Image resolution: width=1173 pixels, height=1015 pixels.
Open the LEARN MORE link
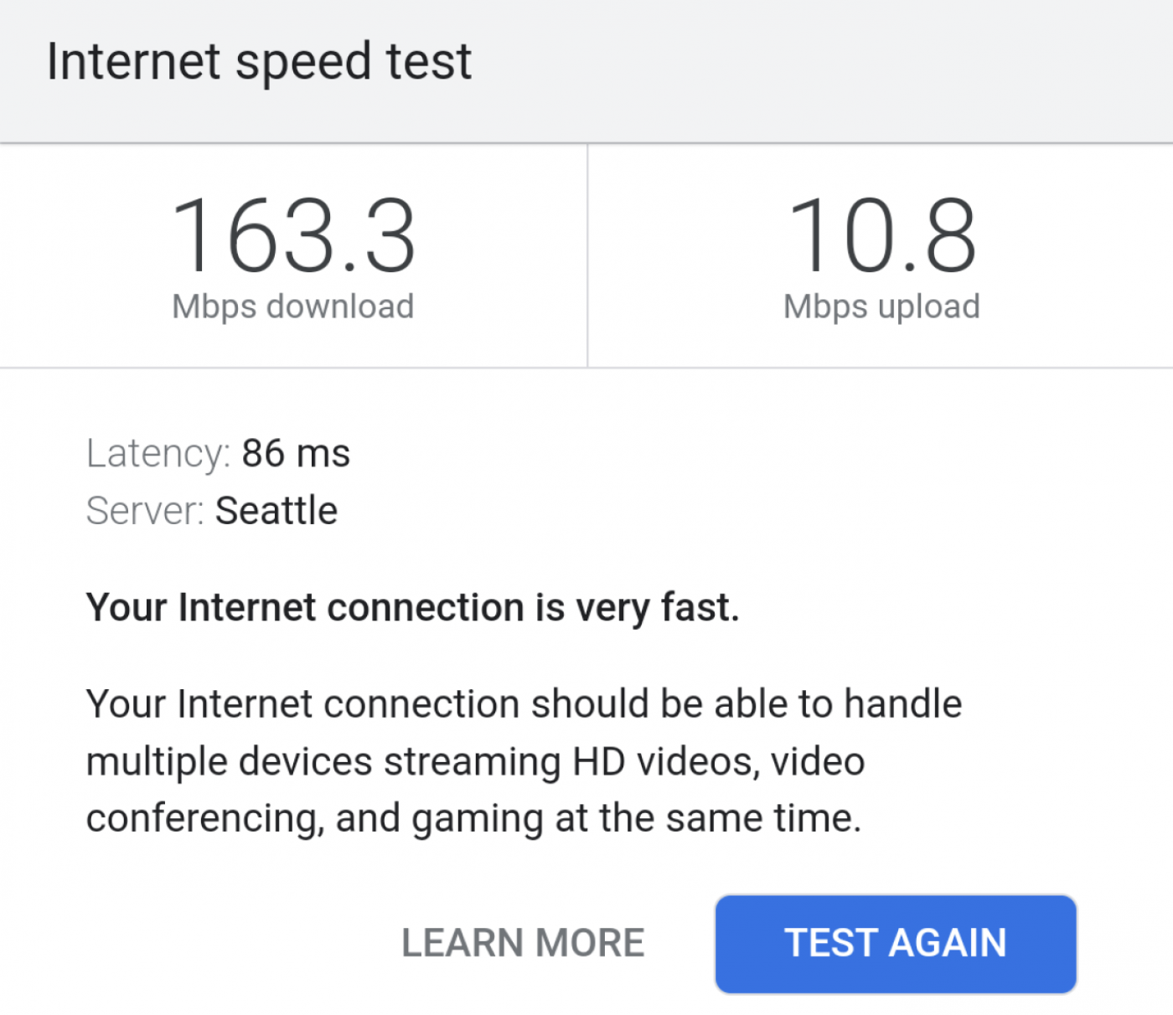pos(523,944)
